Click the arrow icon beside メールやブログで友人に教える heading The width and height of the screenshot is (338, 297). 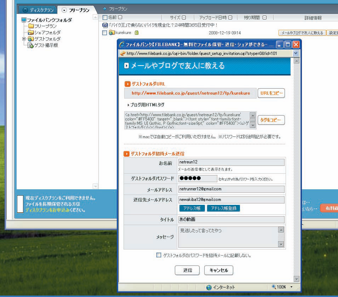pos(127,66)
